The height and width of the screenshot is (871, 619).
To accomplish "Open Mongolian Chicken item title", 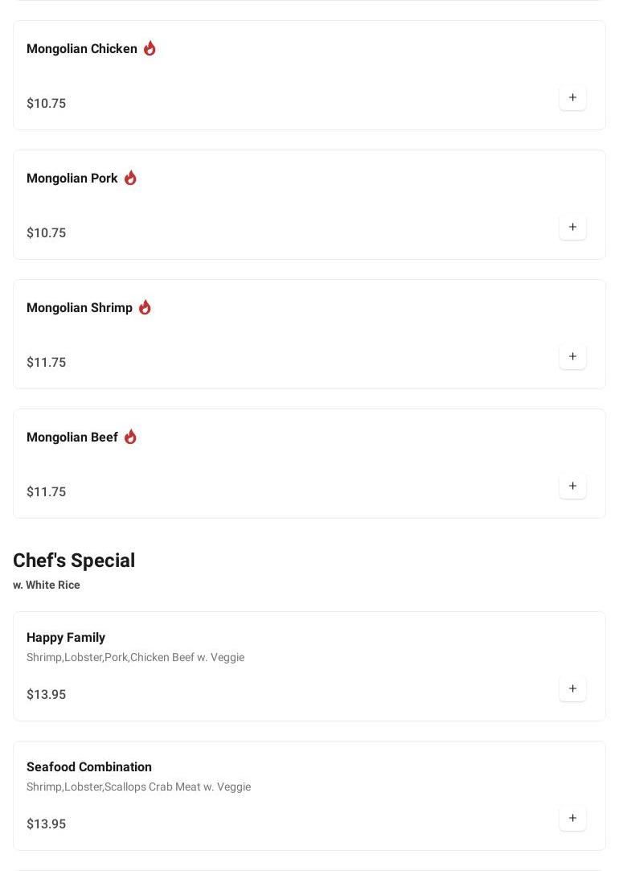I will pyautogui.click(x=82, y=49).
